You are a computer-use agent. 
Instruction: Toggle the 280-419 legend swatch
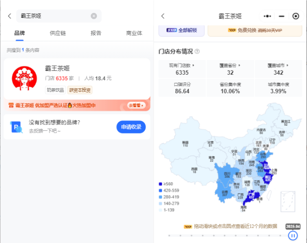tap(161, 197)
